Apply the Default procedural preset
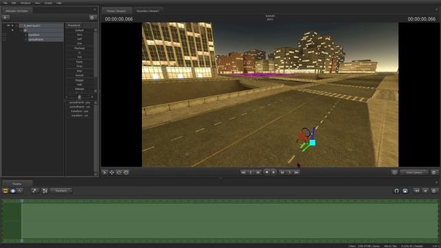Image resolution: width=441 pixels, height=248 pixels. pyautogui.click(x=80, y=30)
